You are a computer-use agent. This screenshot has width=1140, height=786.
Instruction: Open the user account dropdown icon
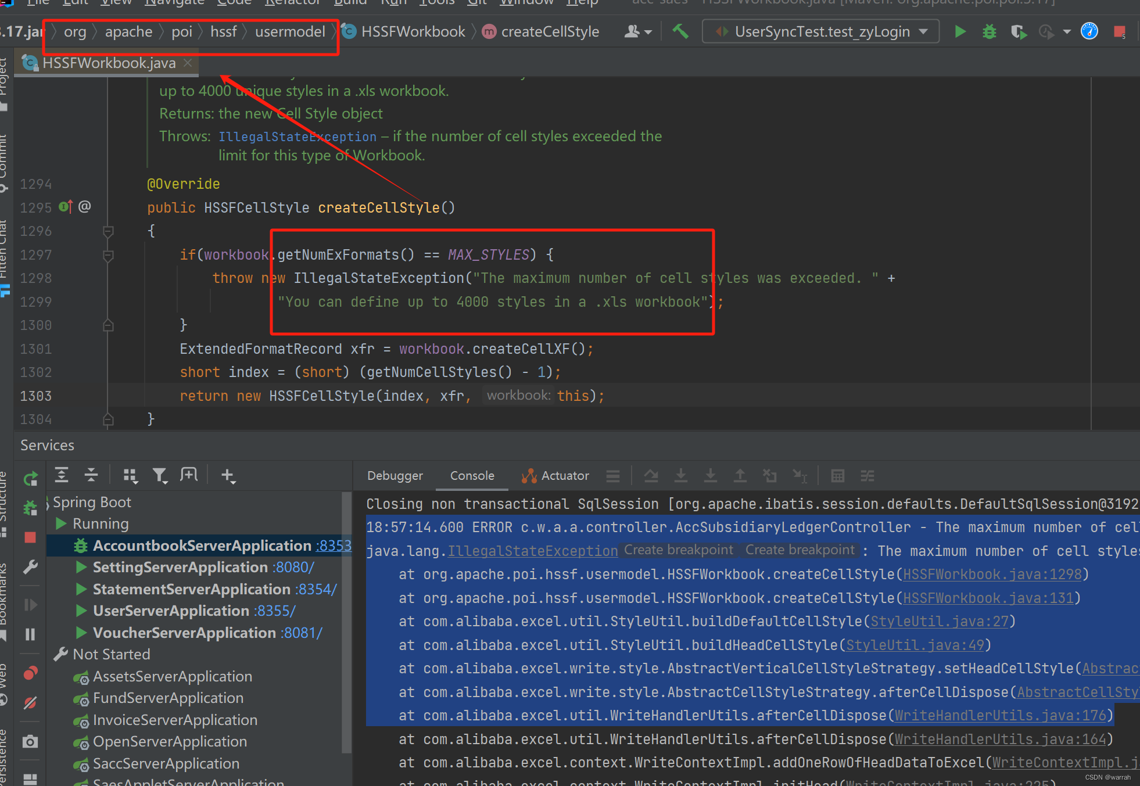coord(637,31)
